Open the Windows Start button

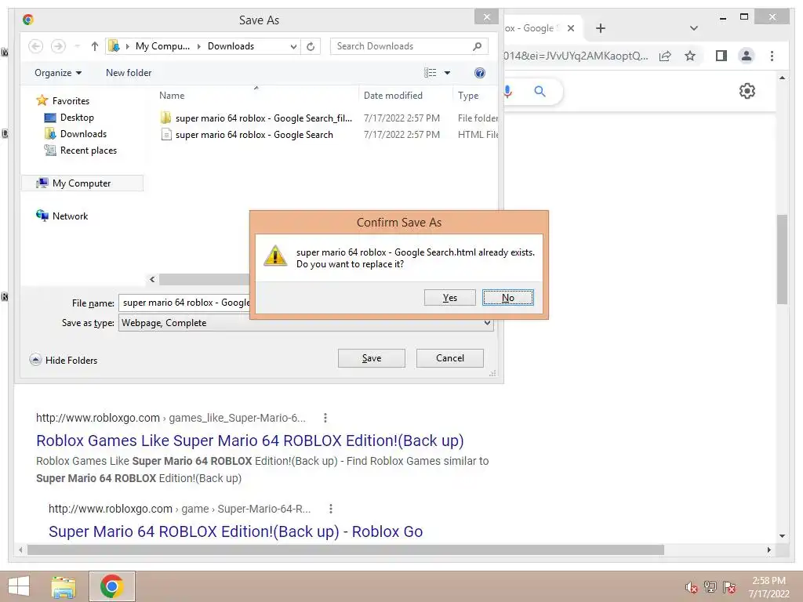click(19, 586)
